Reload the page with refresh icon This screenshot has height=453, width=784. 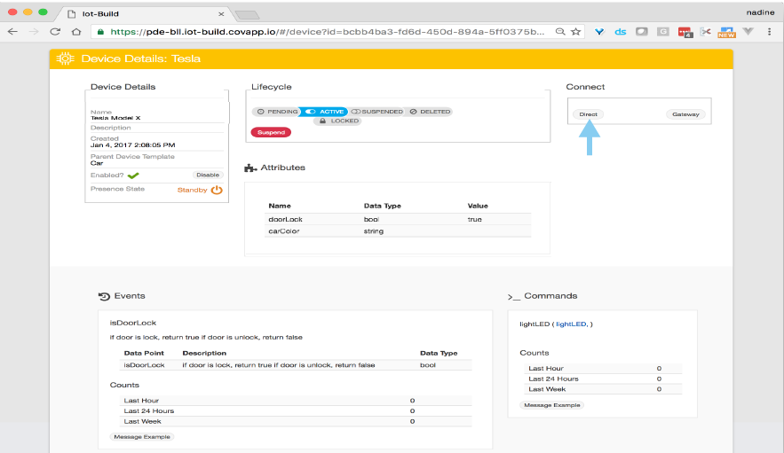coord(55,31)
